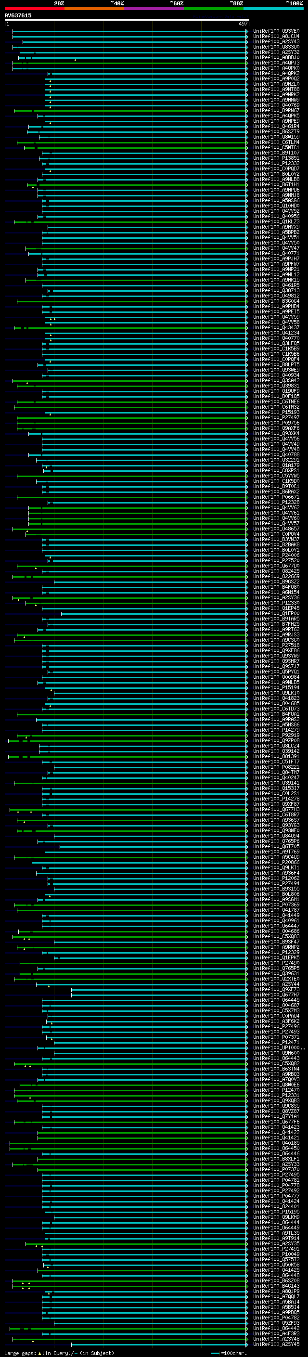Select the UniRef100_B9I107 label
The width and height of the screenshot is (308, 1357).
click(276, 153)
